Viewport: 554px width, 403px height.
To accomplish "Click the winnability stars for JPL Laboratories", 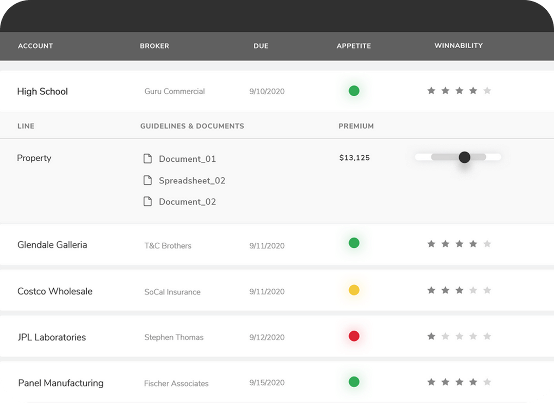I will (x=459, y=336).
